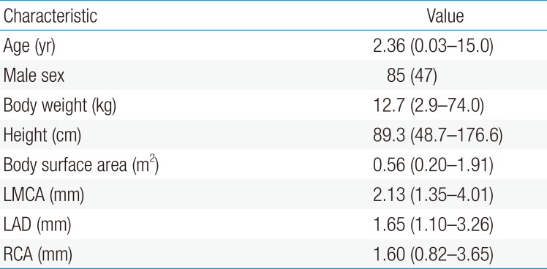Click the Value column header
The width and height of the screenshot is (547, 269).
point(445,16)
